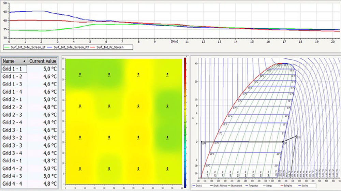Select the Grid 1 - 1 name cell

(x=14, y=69)
